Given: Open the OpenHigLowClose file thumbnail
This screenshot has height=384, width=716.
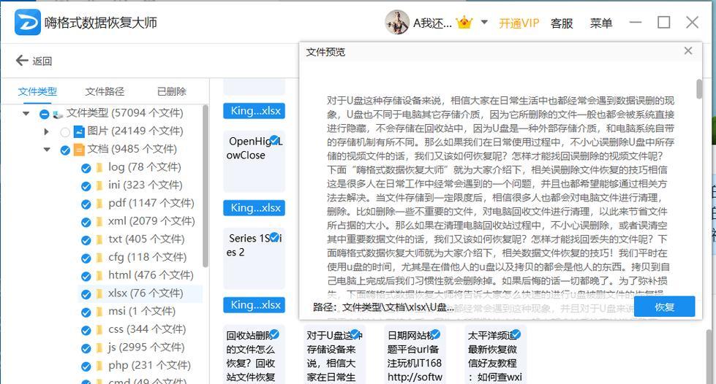Looking at the screenshot, I should pyautogui.click(x=254, y=161).
